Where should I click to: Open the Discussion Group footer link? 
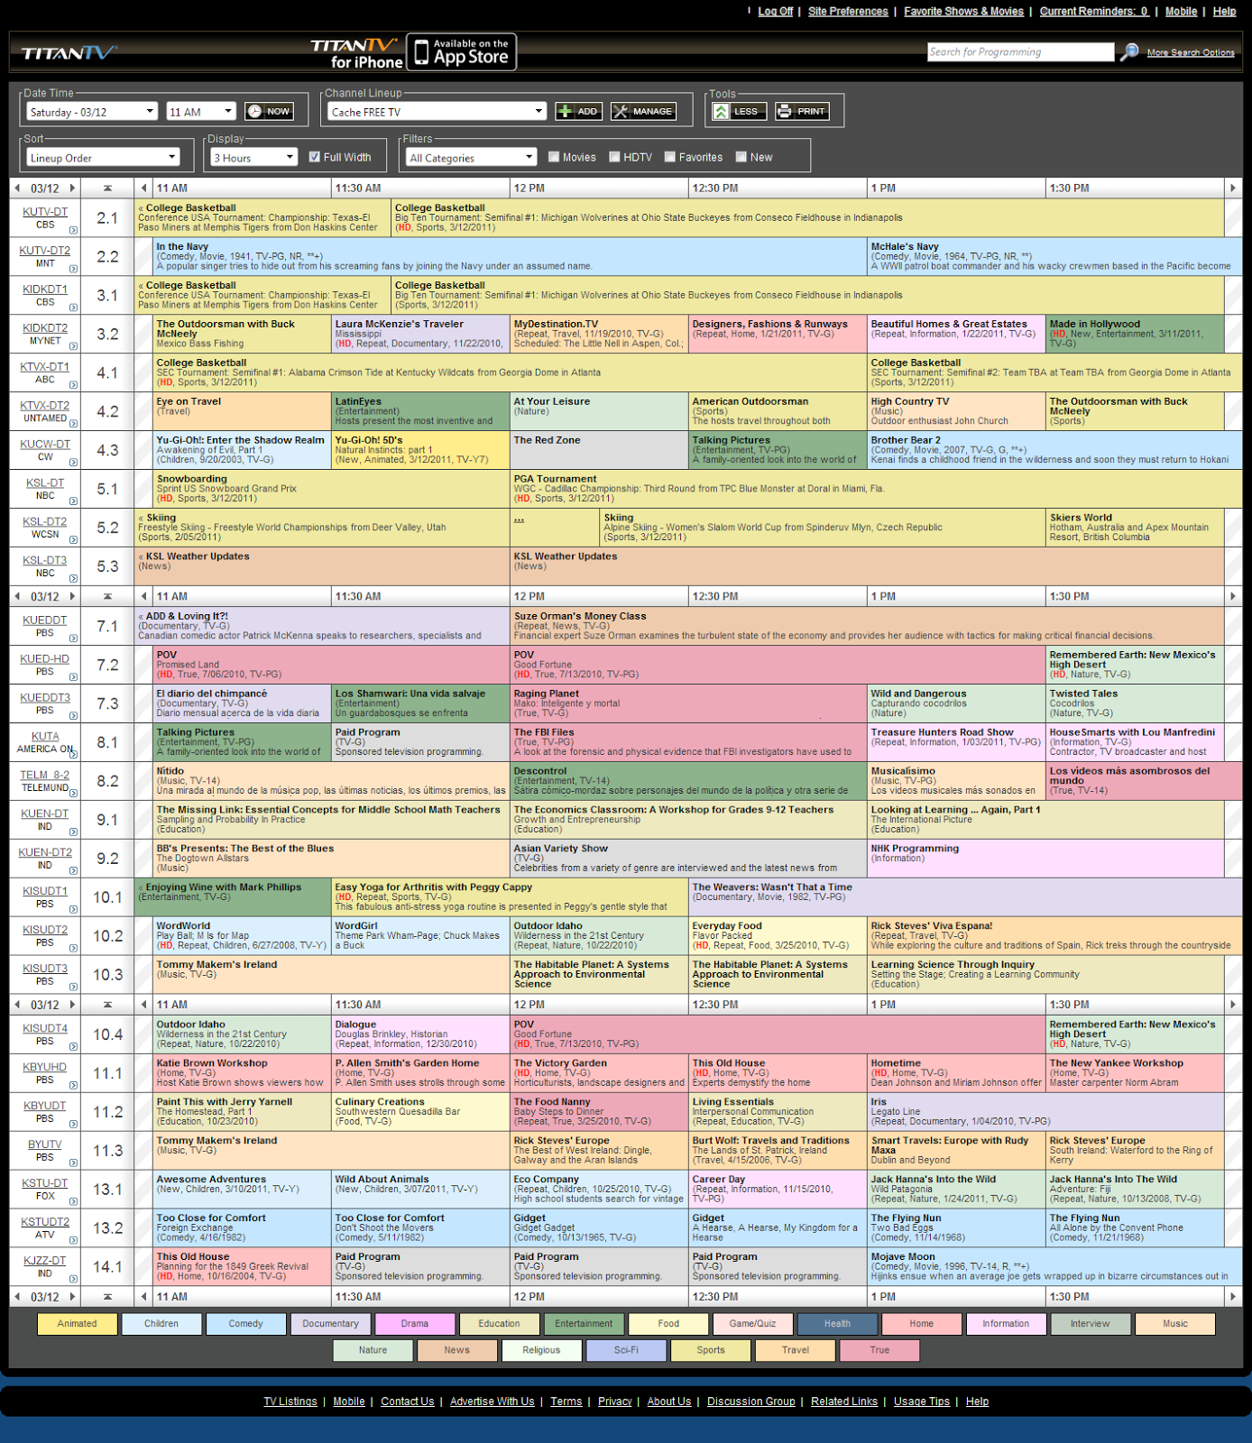click(751, 1402)
